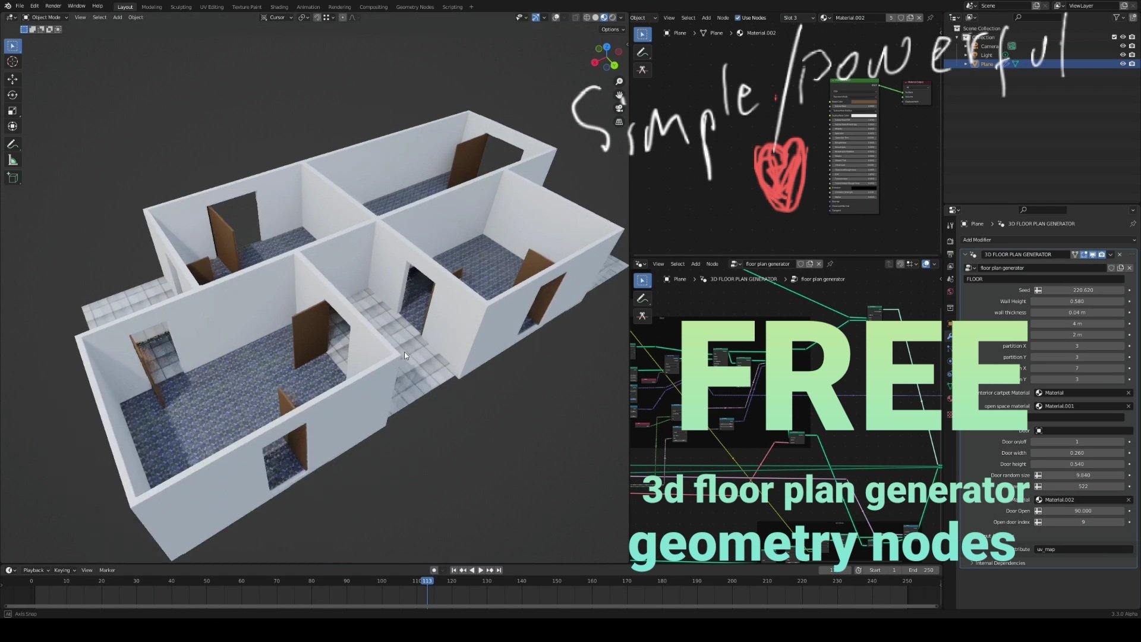Open the Add Modifier dropdown
Image resolution: width=1141 pixels, height=642 pixels.
tap(1048, 240)
